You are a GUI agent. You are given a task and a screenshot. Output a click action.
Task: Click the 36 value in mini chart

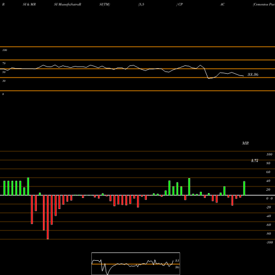pos(177,267)
